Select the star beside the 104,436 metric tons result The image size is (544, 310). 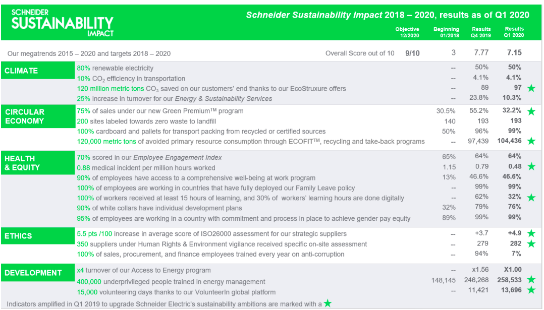[x=531, y=141]
